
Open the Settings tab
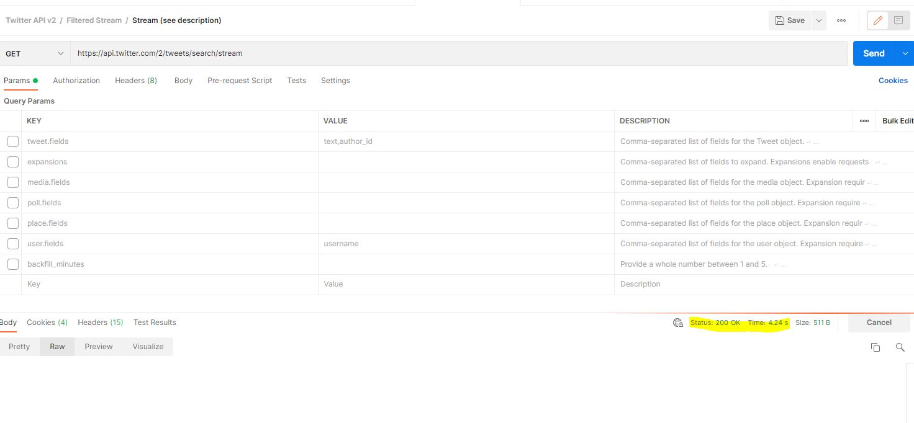tap(335, 81)
